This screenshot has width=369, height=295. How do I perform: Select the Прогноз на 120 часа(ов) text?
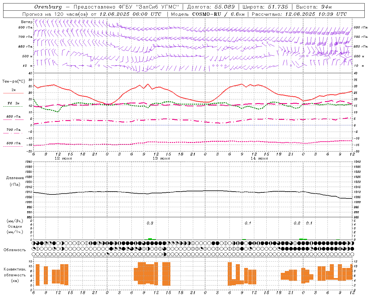coord(55,14)
